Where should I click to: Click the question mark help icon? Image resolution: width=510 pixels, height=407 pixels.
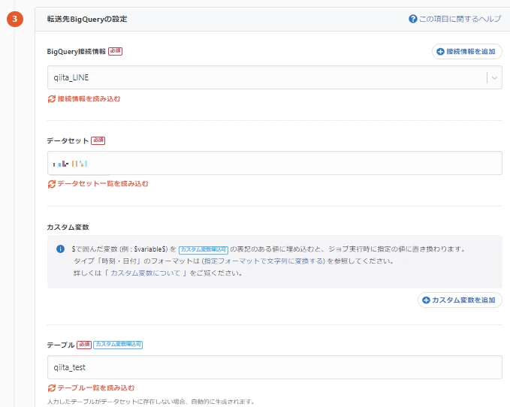point(413,19)
